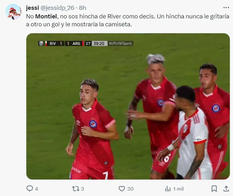This screenshot has height=196, width=233.
Task: Open the three-dot more options menu
Action: (x=226, y=8)
